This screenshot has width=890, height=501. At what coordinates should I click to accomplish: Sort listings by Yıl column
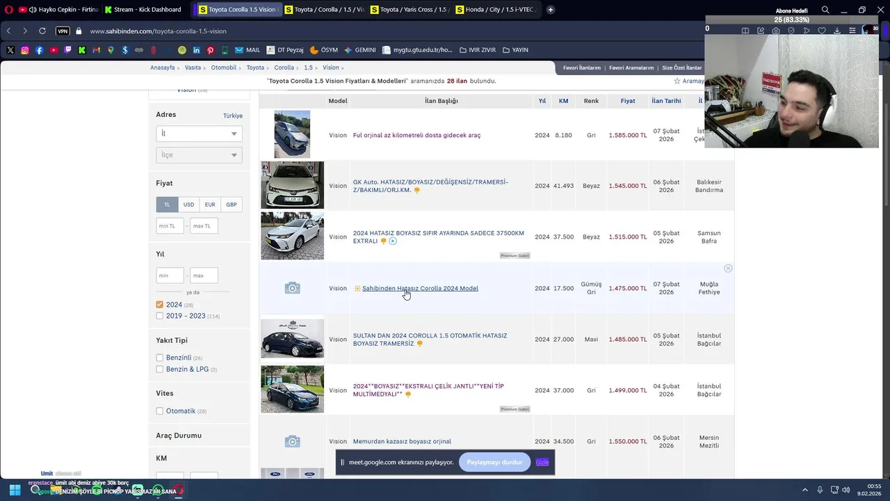point(542,101)
